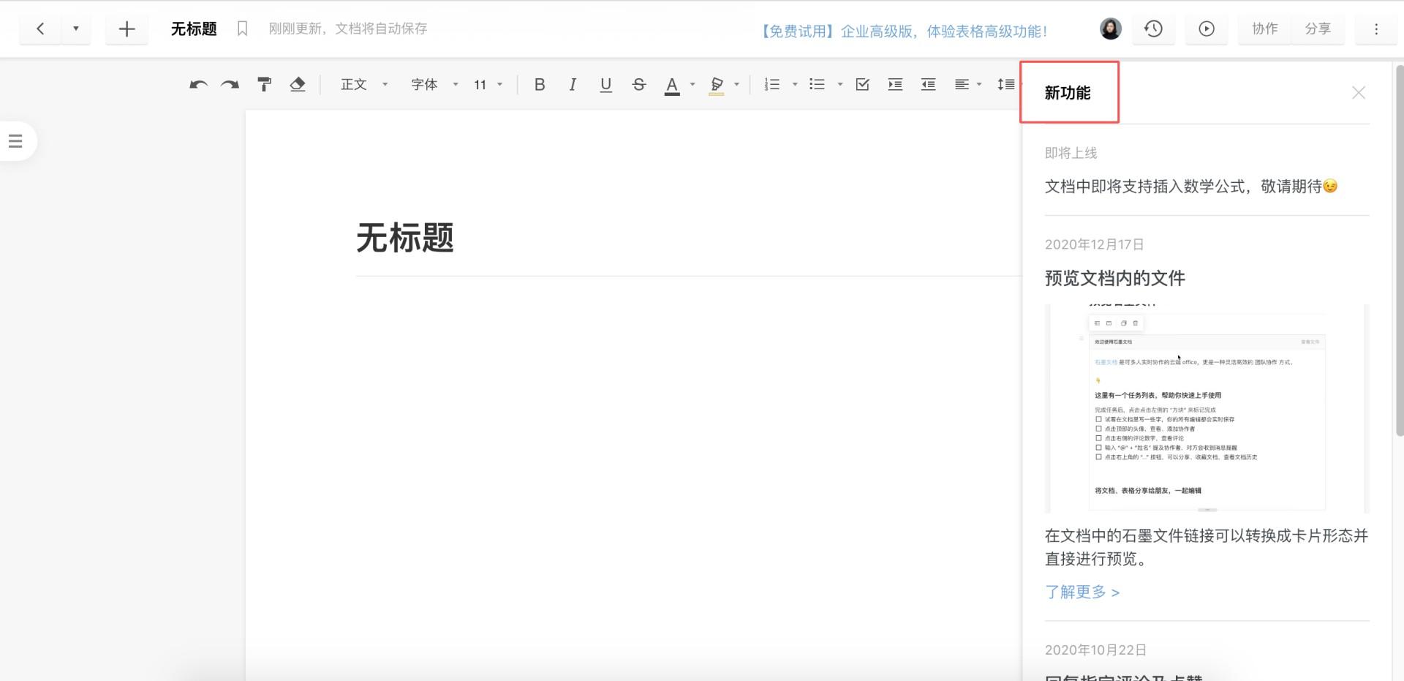Open the outline sidebar hamburger icon
Screen dimensions: 1404x681
(x=15, y=141)
